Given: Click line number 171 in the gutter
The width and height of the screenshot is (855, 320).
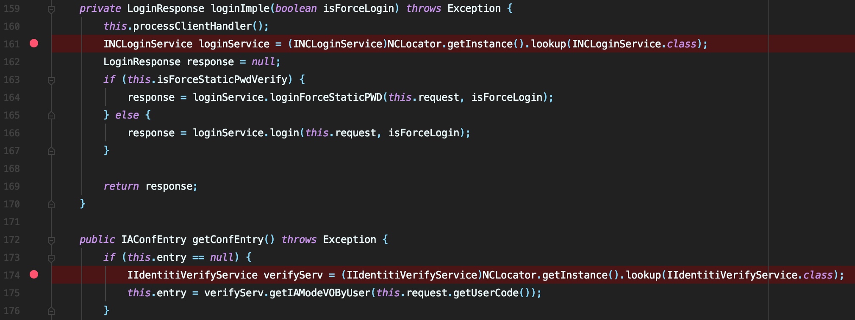Looking at the screenshot, I should [12, 222].
